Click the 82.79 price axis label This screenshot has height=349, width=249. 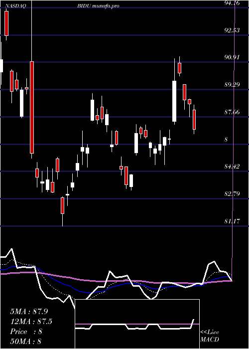[232, 193]
